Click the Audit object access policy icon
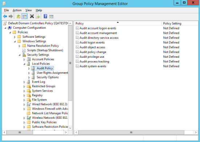 pyautogui.click(x=77, y=47)
